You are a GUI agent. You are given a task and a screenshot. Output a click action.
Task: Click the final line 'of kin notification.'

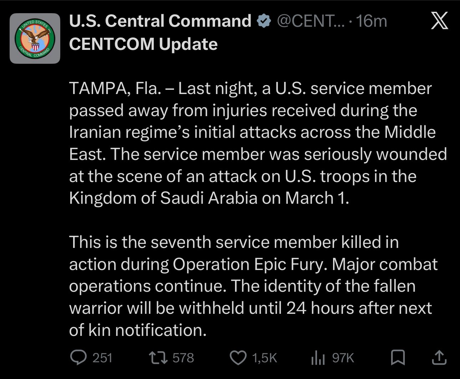pos(138,330)
